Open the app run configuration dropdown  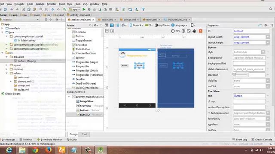pyautogui.click(x=75, y=9)
